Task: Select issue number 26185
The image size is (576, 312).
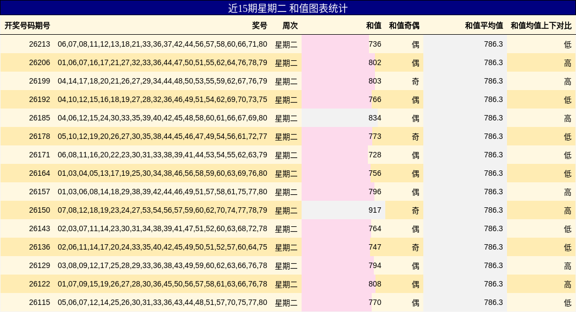Action: [40, 118]
